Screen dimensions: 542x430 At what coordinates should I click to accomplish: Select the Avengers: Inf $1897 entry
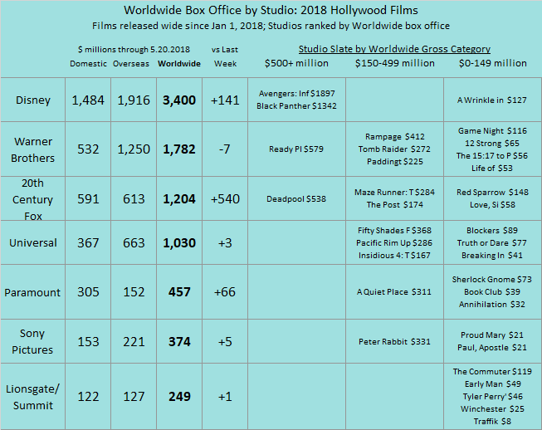tap(296, 94)
